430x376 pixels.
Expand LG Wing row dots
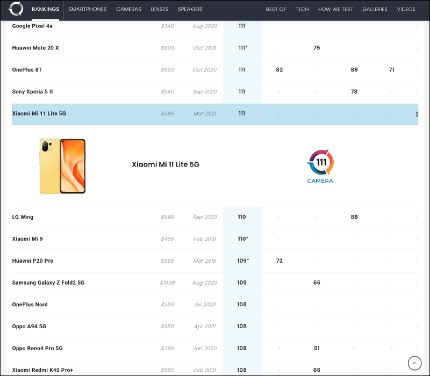click(417, 218)
